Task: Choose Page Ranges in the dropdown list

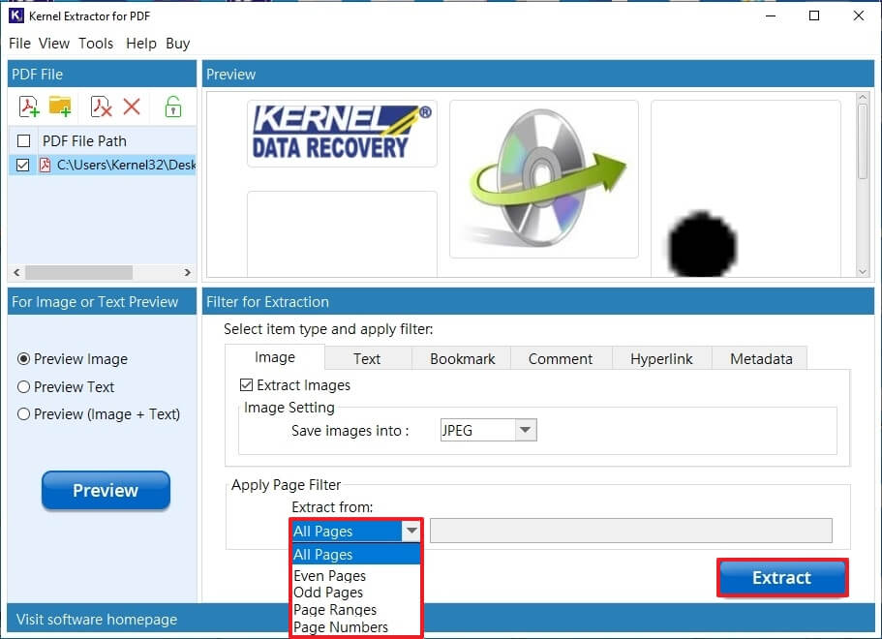Action: 355,610
